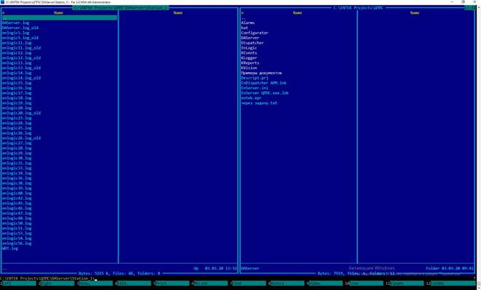Screen dimensions: 481x290
Task: Click the 10 Tree key bar button
Action: click(365, 283)
